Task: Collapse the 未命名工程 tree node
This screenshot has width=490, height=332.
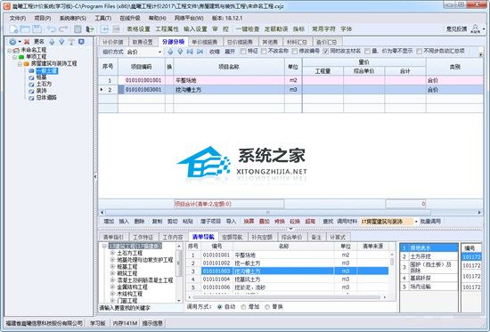Action: [x=10, y=50]
